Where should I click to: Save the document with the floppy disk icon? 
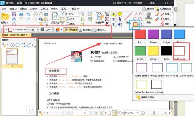click(14, 14)
